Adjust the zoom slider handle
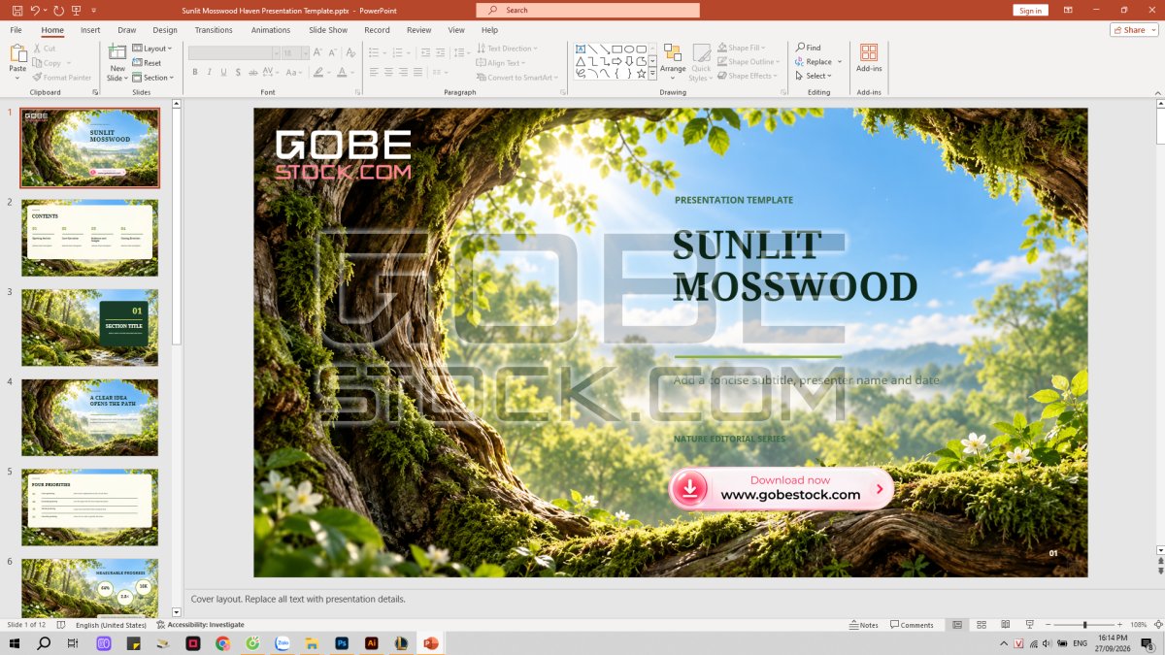This screenshot has width=1165, height=655. click(x=1085, y=625)
